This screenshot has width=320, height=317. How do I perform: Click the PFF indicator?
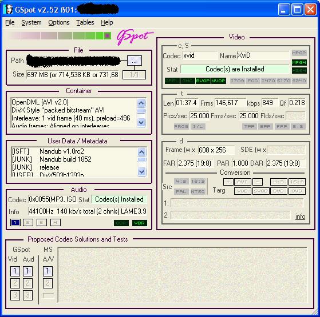coord(282,126)
